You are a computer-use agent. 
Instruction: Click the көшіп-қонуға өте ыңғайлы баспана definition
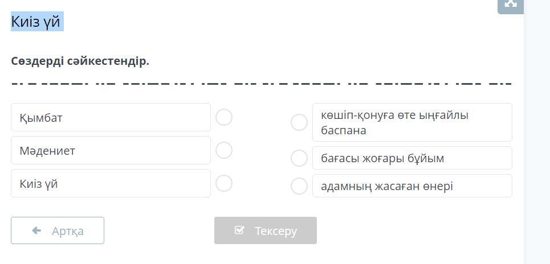(412, 122)
